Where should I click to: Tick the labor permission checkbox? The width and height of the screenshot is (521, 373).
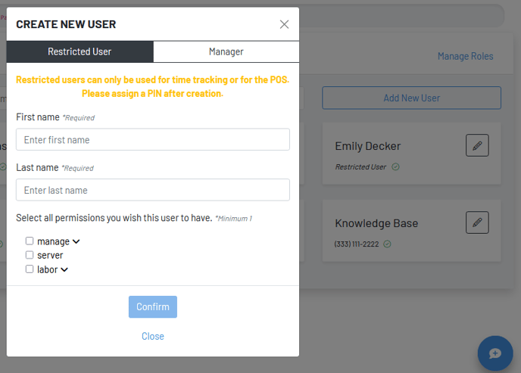(x=30, y=269)
